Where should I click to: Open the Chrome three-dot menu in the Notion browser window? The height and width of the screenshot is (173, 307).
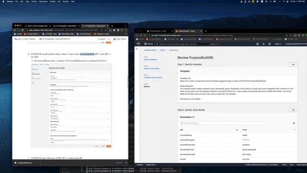tap(126, 30)
